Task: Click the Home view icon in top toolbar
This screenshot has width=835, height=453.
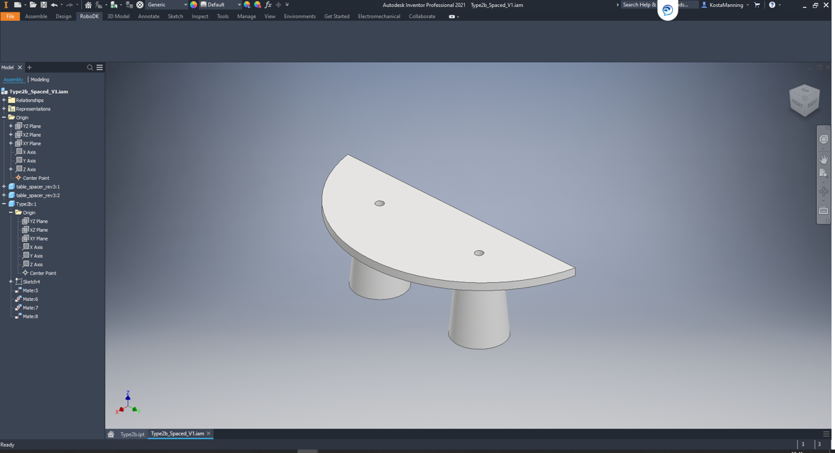Action: (x=88, y=5)
